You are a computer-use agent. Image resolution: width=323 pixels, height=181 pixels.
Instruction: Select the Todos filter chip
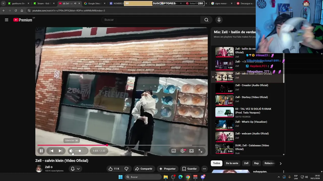coord(217,163)
